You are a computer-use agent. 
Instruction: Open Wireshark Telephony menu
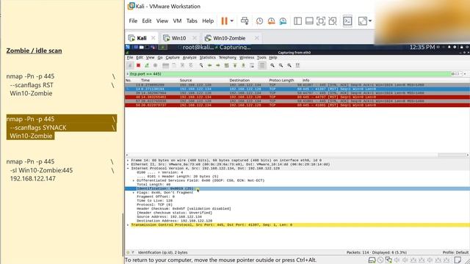click(228, 57)
